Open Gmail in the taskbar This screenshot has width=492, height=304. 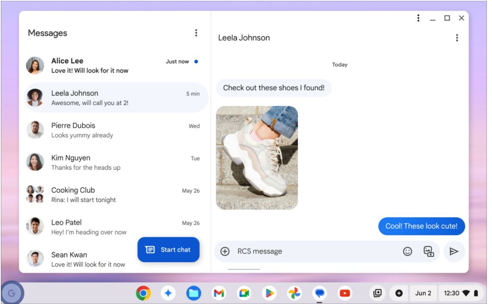tap(219, 293)
